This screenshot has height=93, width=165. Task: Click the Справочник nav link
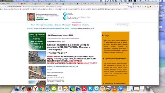[76, 25]
